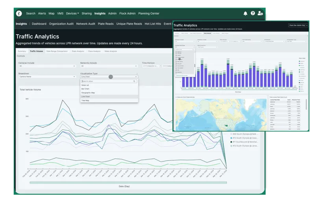Image resolution: width=315 pixels, height=202 pixels.
Task: Switch to the Summary tab
Action: (22, 51)
